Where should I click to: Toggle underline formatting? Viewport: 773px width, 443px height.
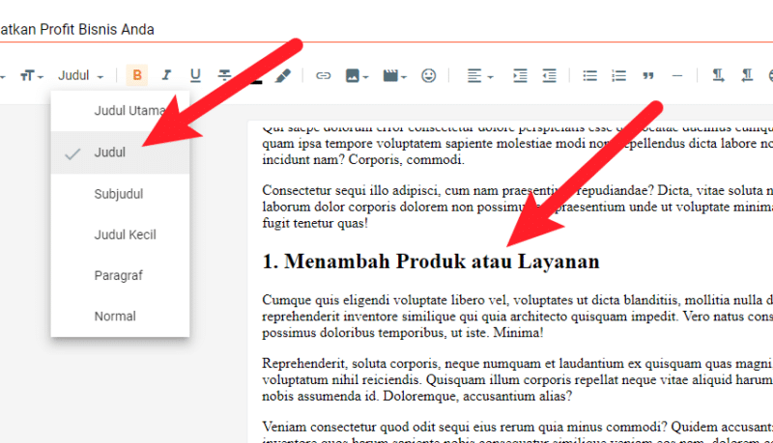pyautogui.click(x=195, y=75)
